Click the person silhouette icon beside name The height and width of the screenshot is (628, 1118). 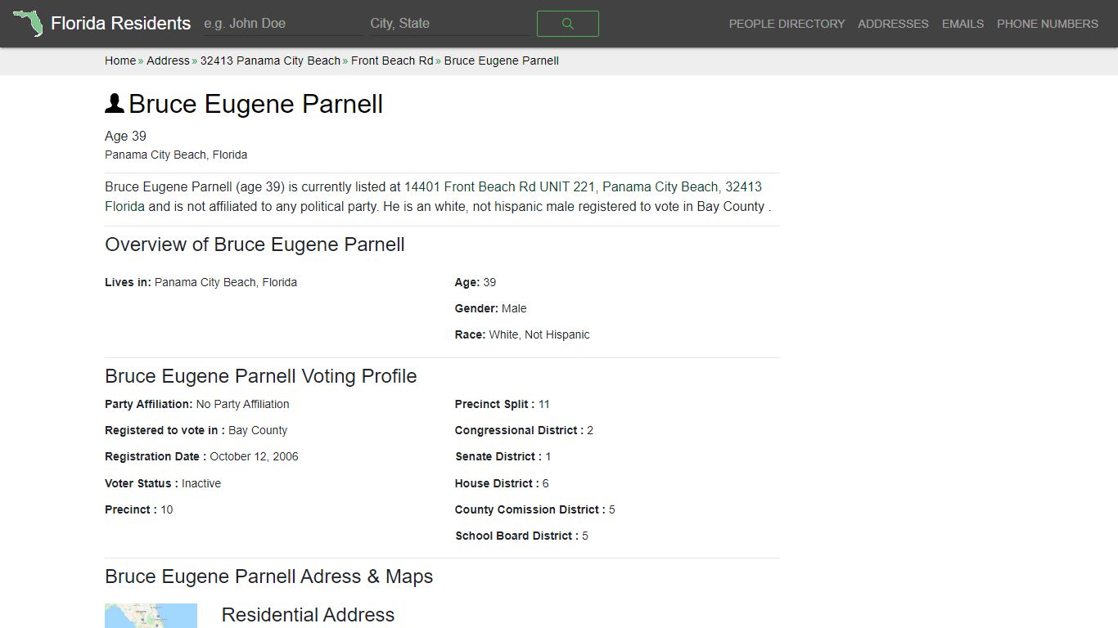[115, 104]
